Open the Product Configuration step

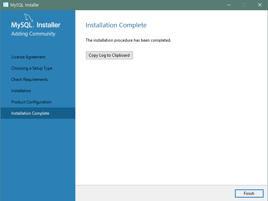[x=31, y=102]
